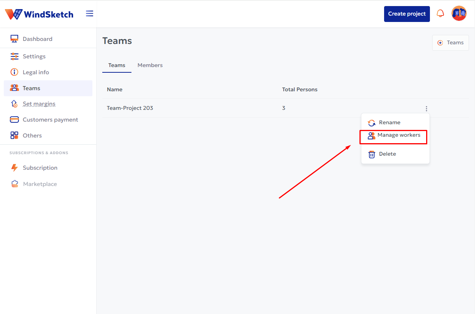
Task: Click the Name column header
Action: tap(114, 89)
